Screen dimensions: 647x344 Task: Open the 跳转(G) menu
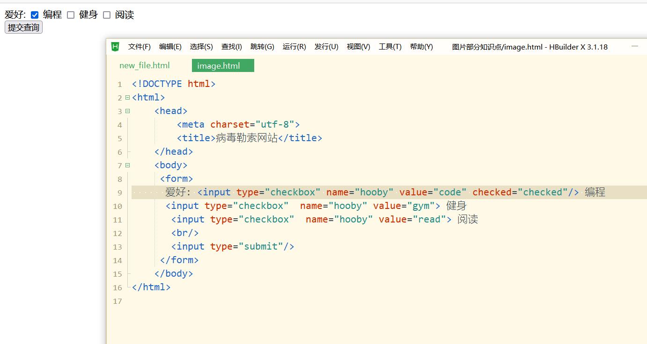pos(262,47)
